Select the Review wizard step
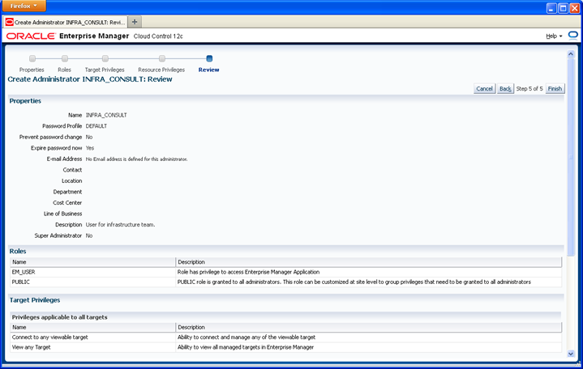Image resolution: width=583 pixels, height=369 pixels. (x=208, y=70)
